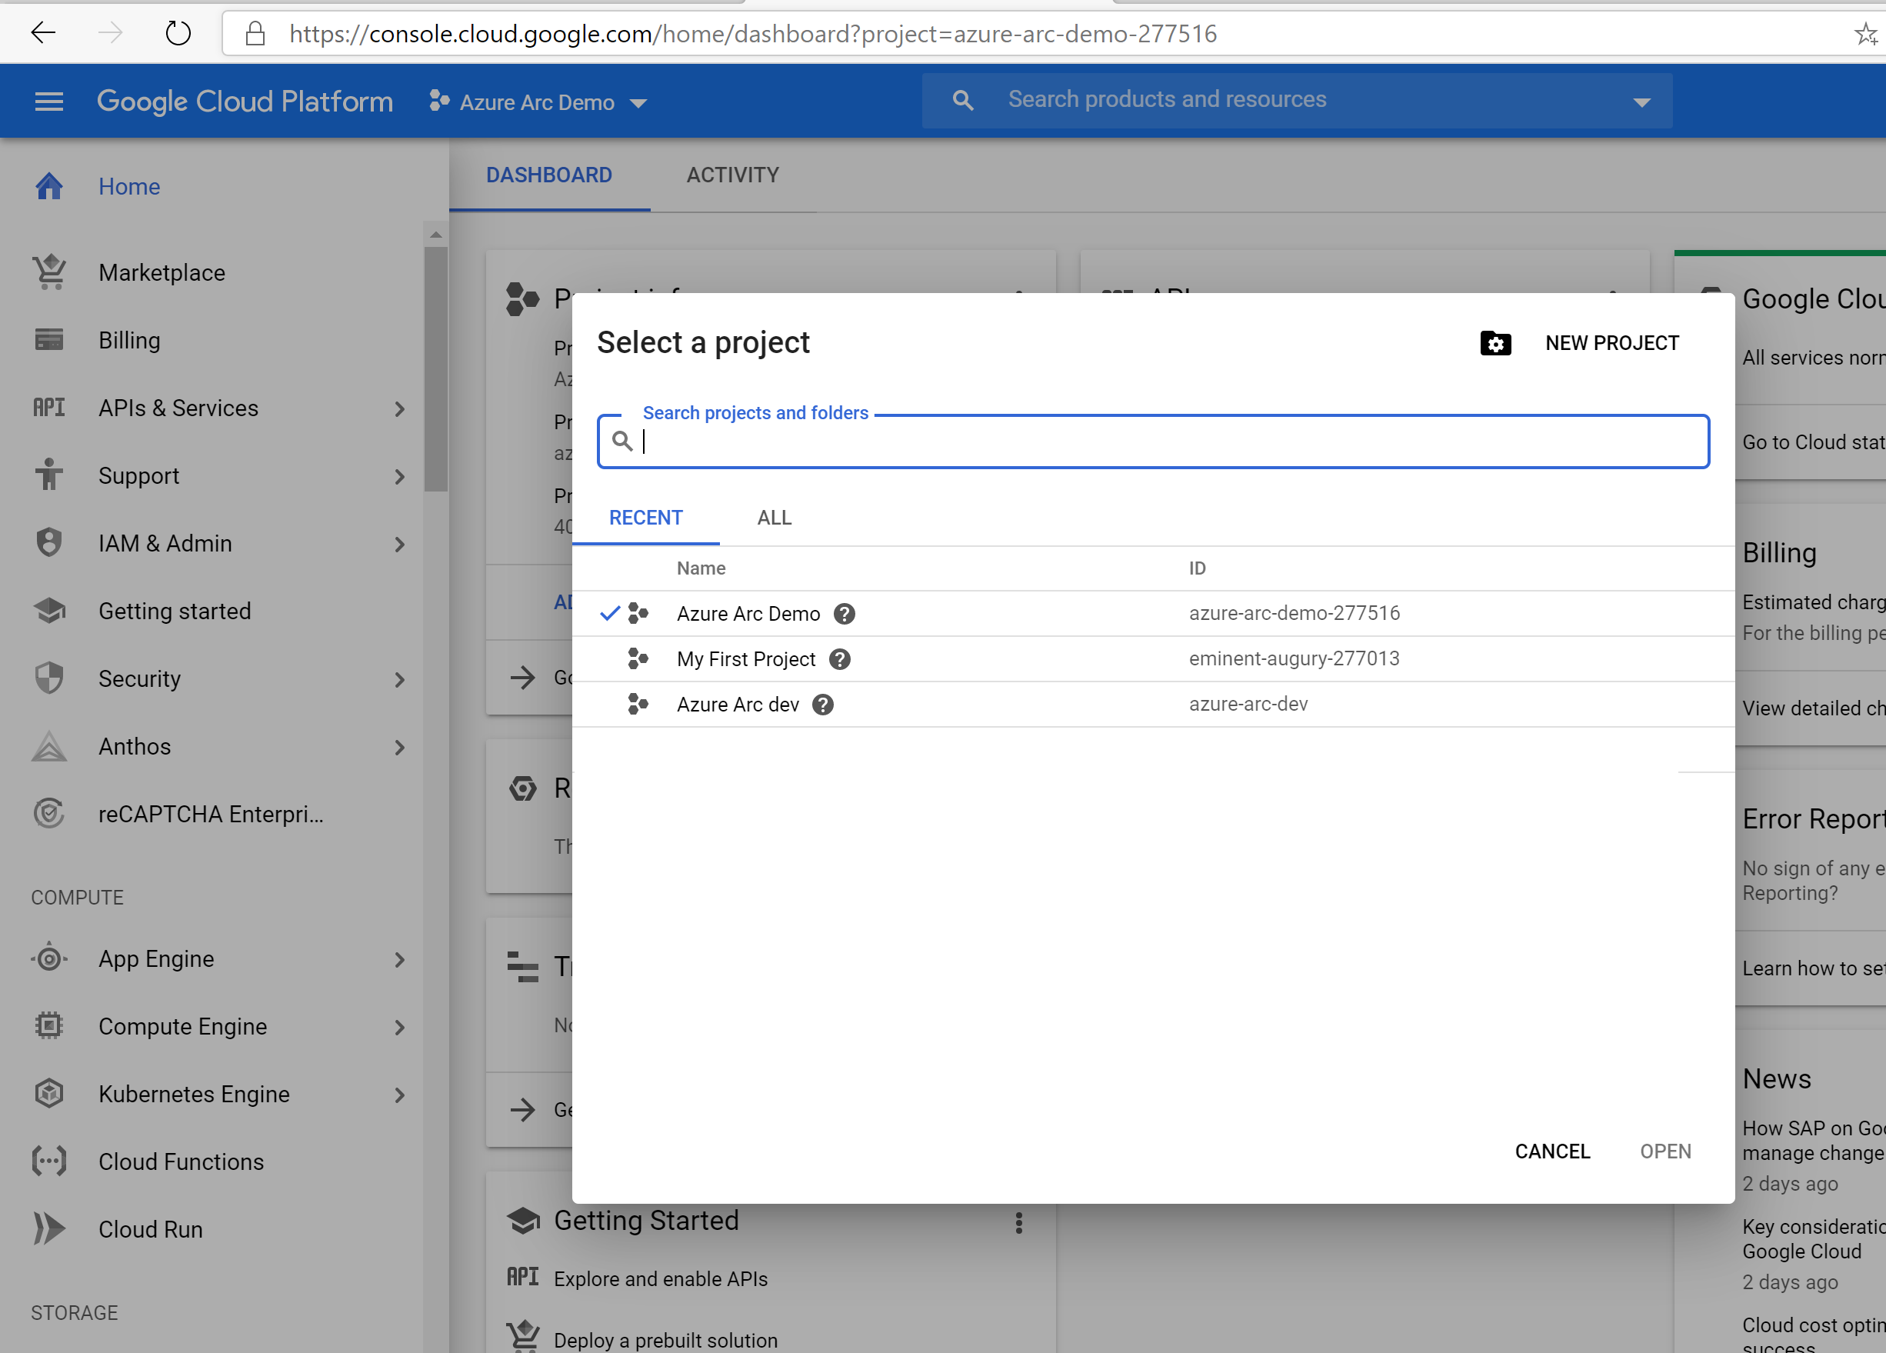Viewport: 1886px width, 1353px height.
Task: Expand the Compute Engine submenu arrow
Action: (400, 1027)
